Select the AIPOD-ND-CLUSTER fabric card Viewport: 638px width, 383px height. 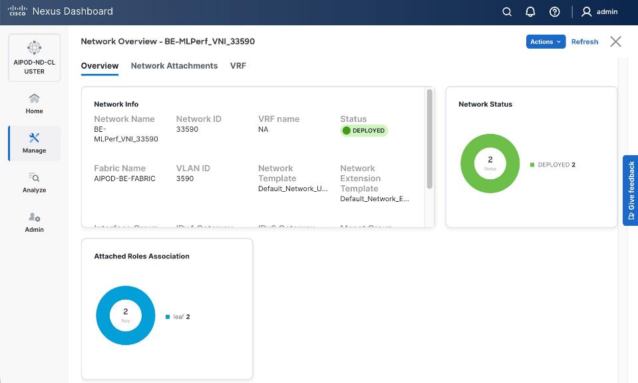(35, 58)
